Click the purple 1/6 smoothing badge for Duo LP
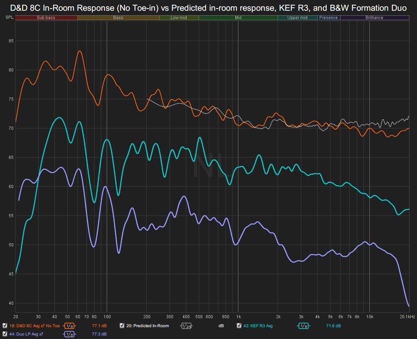The height and width of the screenshot is (339, 417). [x=69, y=334]
